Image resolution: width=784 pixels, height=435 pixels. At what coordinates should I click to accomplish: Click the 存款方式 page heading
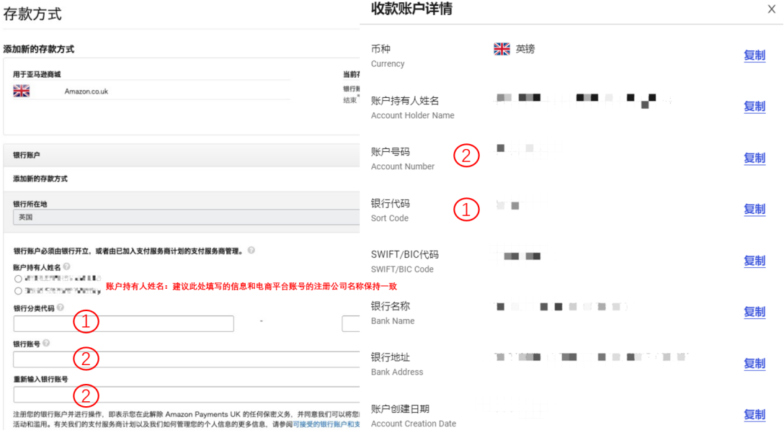point(32,14)
